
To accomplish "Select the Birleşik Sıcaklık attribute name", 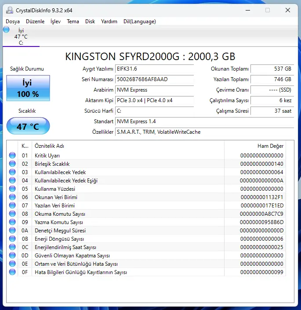I will pos(52,164).
